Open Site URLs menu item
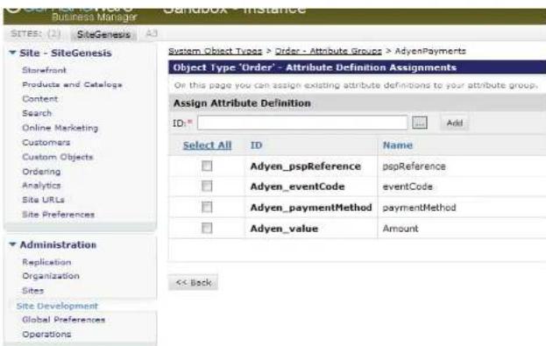This screenshot has height=346, width=546. coord(43,200)
